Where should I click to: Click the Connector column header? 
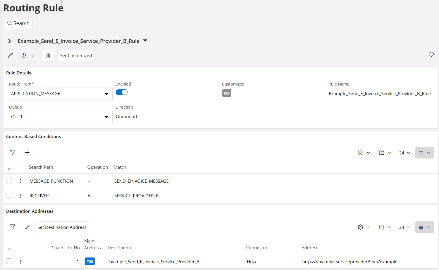click(x=257, y=248)
